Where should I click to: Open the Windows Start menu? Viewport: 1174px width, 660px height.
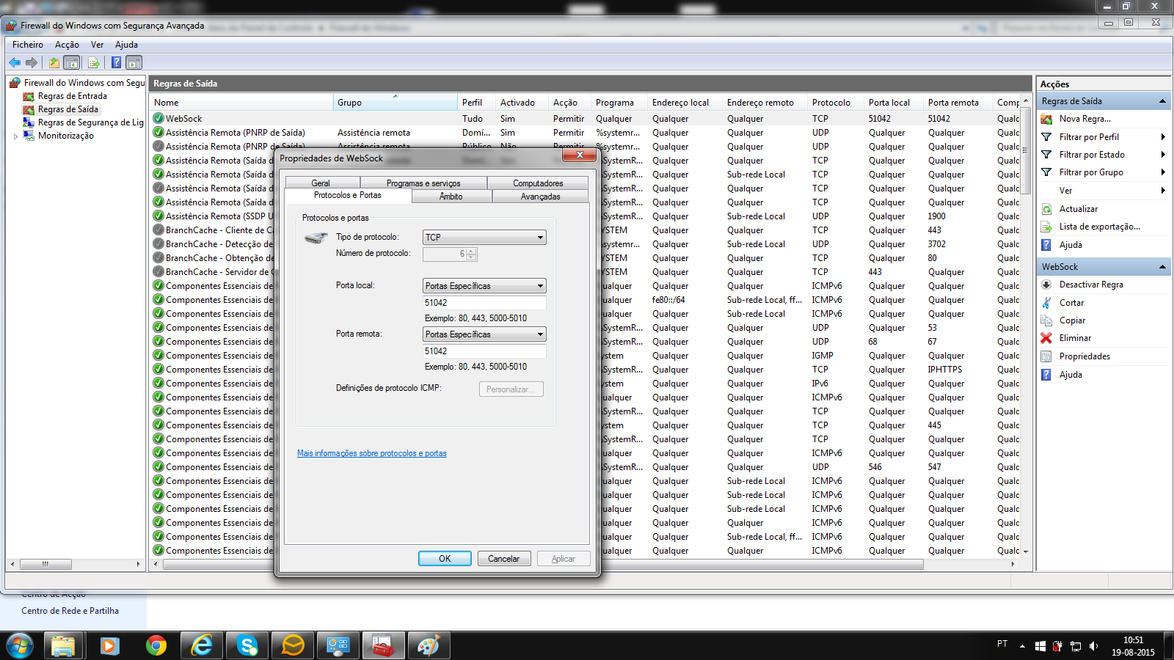tap(20, 645)
